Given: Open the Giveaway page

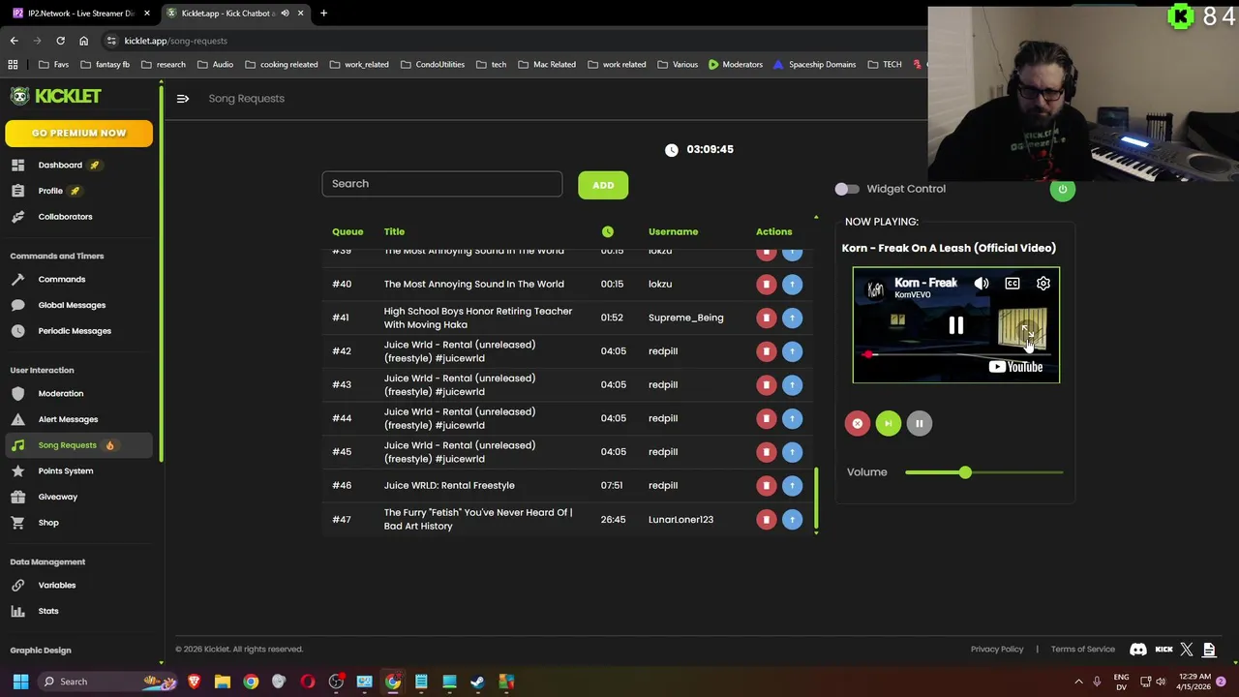Looking at the screenshot, I should (58, 497).
